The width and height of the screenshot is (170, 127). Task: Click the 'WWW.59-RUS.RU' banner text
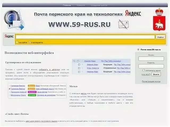[79, 24]
